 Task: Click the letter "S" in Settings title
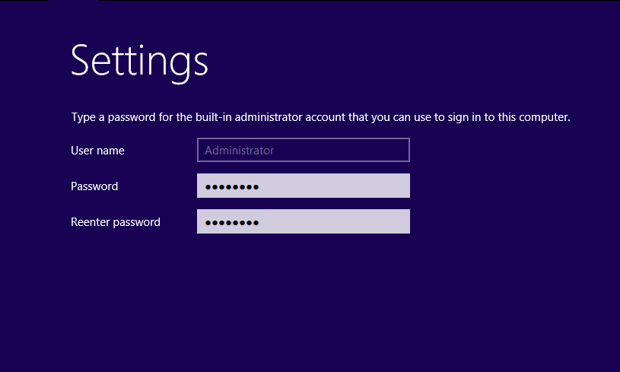pos(82,60)
